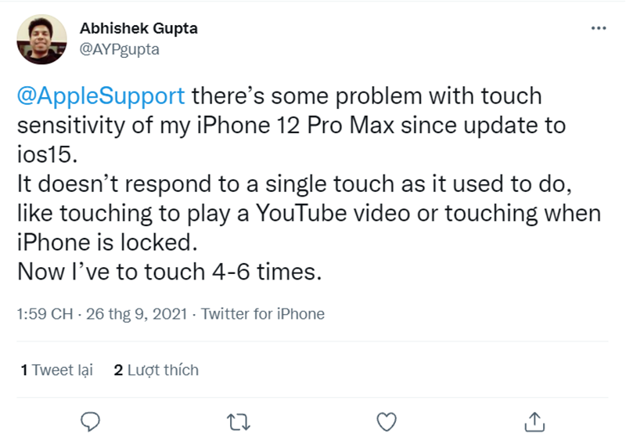Open the Twitter for iPhone source link

pyautogui.click(x=263, y=314)
